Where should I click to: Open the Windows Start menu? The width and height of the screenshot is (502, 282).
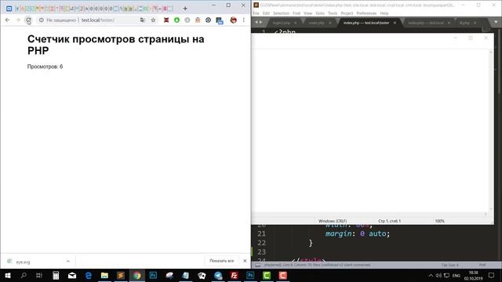point(8,275)
